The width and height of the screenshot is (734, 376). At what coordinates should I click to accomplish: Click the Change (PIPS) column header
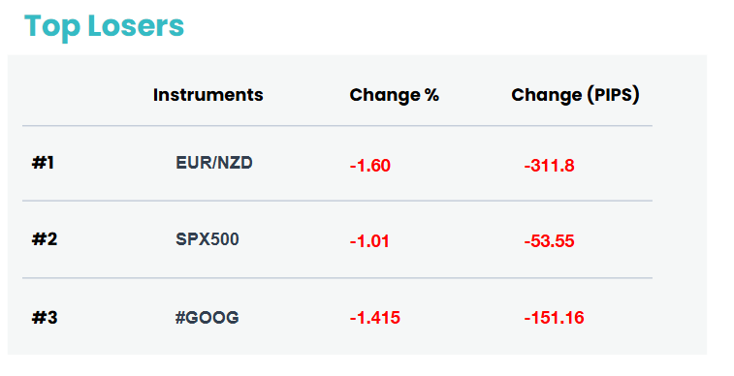[575, 95]
